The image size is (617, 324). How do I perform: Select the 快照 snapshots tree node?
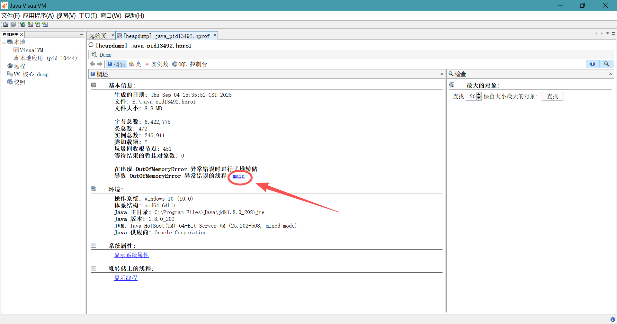pos(16,82)
